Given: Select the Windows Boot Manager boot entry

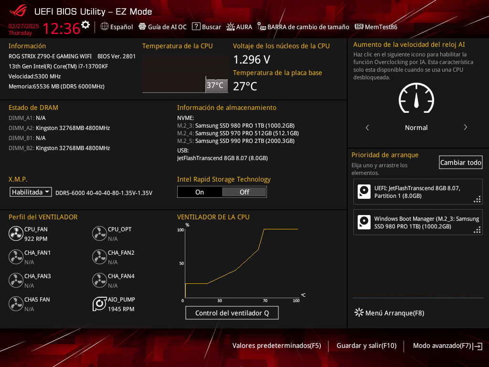Looking at the screenshot, I should [418, 222].
